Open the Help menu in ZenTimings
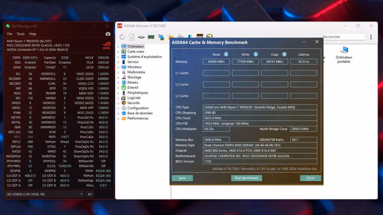The width and height of the screenshot is (383, 215). click(x=33, y=34)
